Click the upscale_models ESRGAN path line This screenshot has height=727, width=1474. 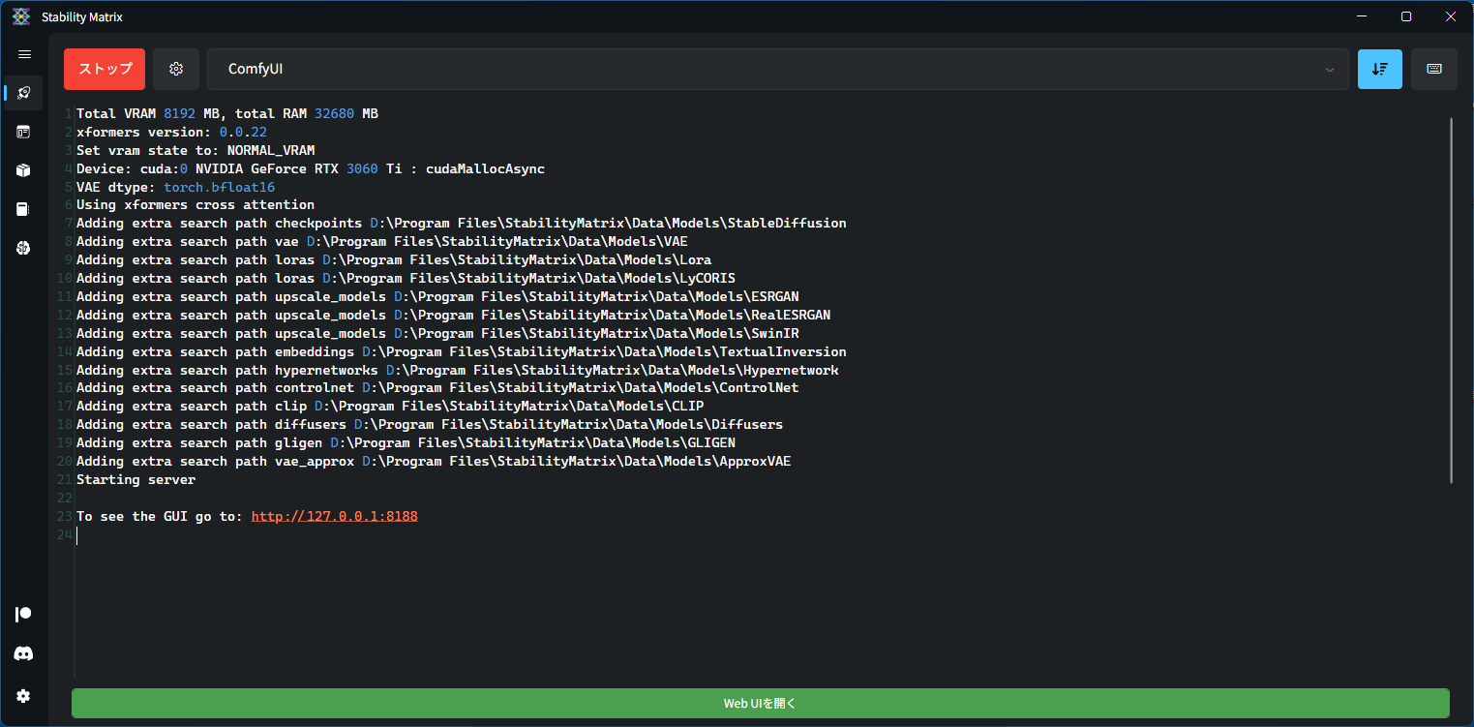pyautogui.click(x=437, y=296)
